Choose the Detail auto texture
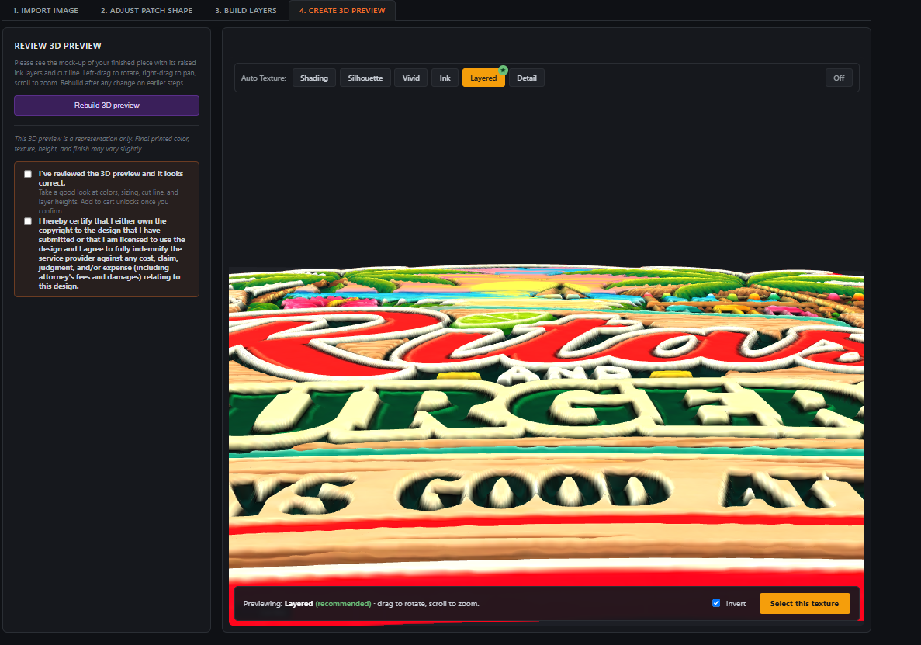This screenshot has height=645, width=921. tap(526, 78)
